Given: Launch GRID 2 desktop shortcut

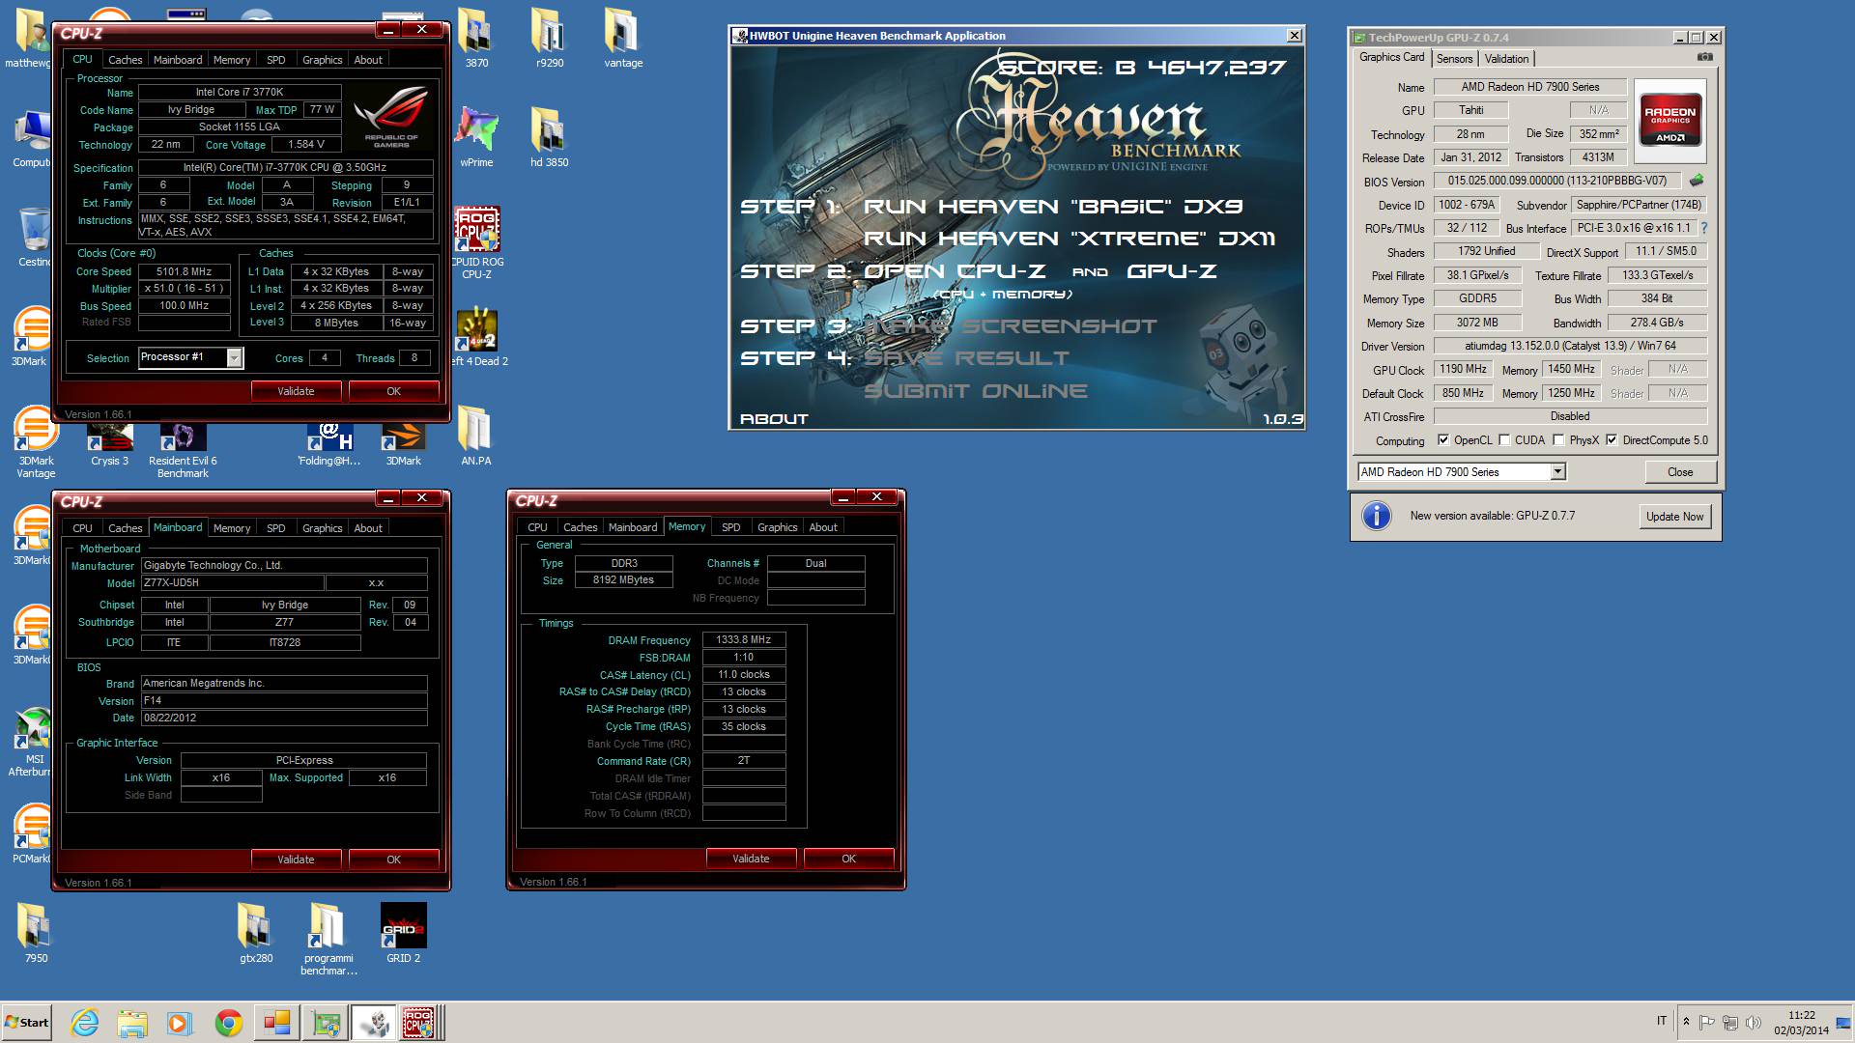Looking at the screenshot, I should tap(403, 933).
